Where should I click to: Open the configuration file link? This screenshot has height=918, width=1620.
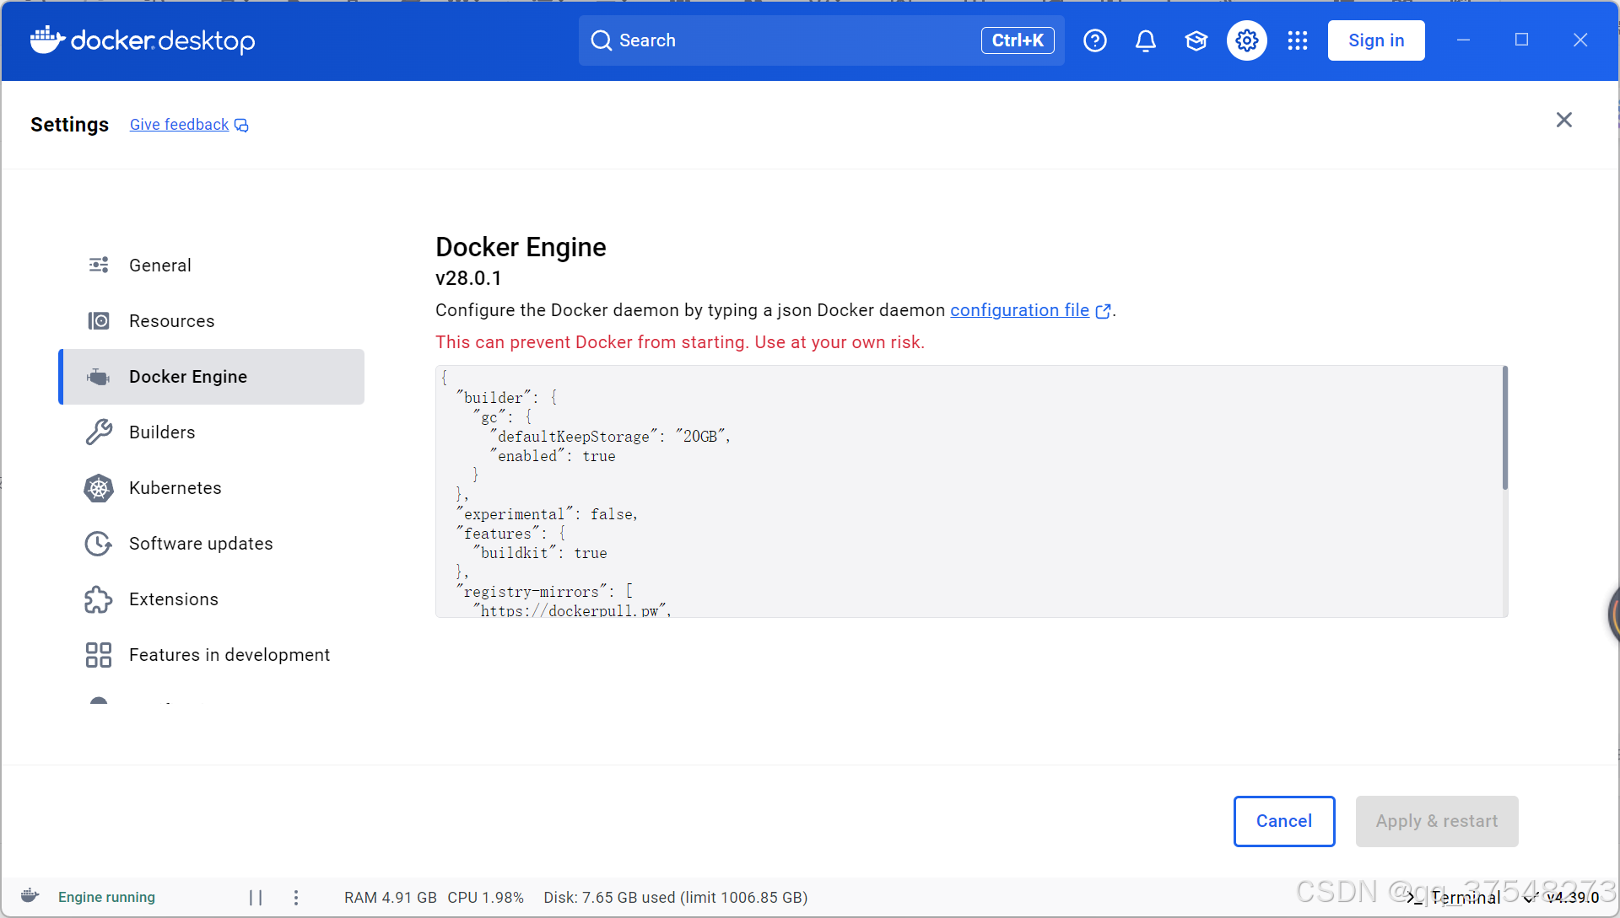point(1019,310)
